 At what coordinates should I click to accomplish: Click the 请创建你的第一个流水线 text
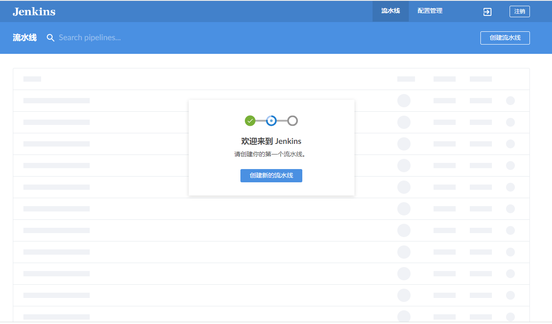coord(270,154)
